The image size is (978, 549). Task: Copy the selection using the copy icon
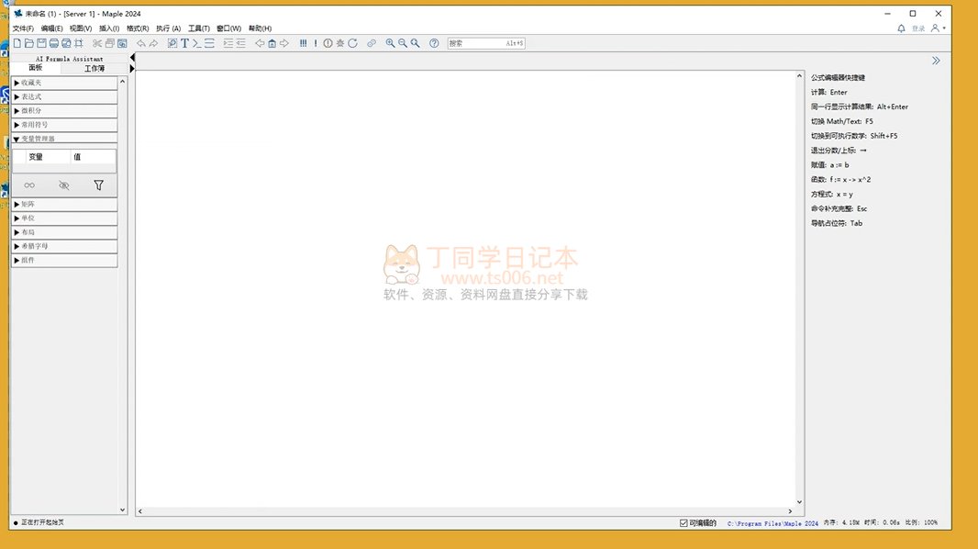tap(110, 43)
